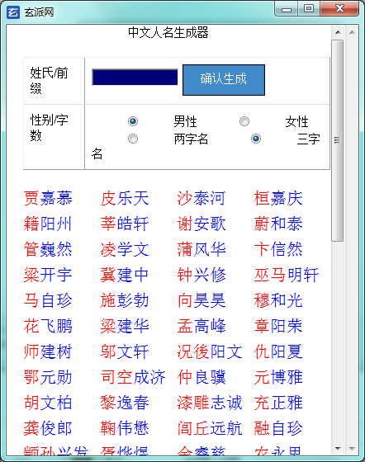Choose the name 谢安歌
The width and height of the screenshot is (365, 462).
pos(201,224)
